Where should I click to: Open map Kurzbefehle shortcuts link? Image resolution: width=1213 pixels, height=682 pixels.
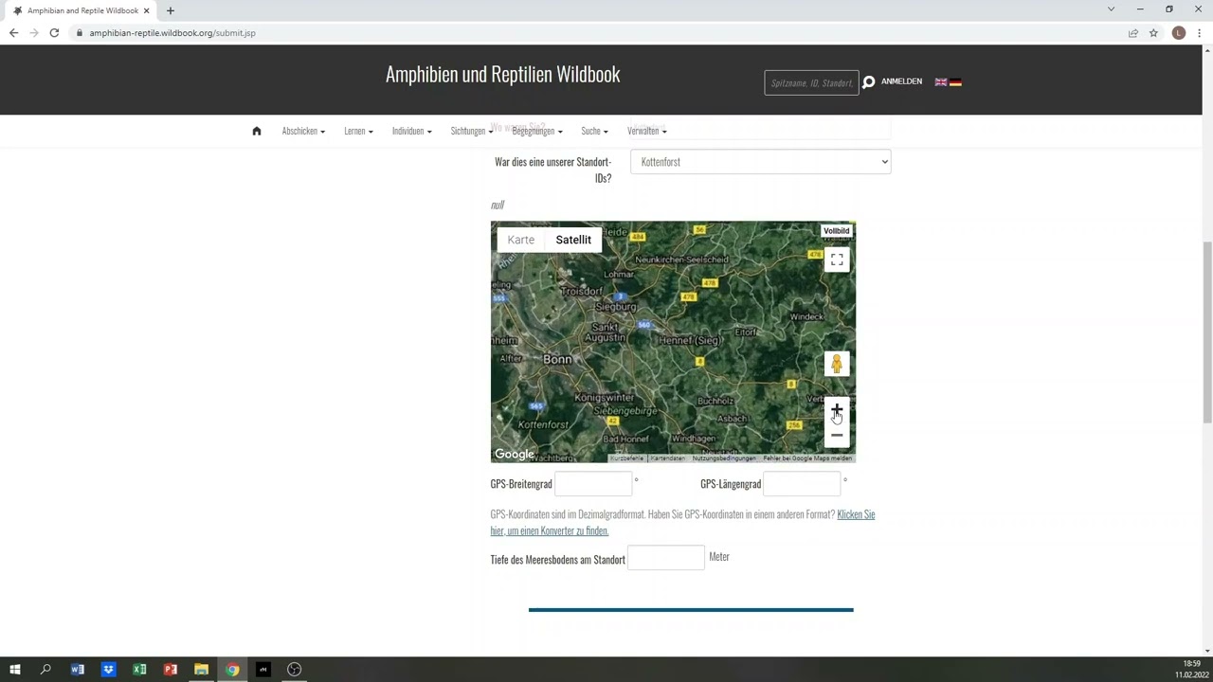click(626, 458)
